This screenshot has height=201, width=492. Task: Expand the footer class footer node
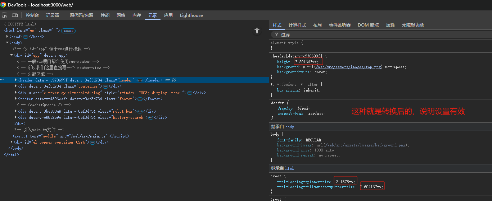pyautogui.click(x=16, y=99)
